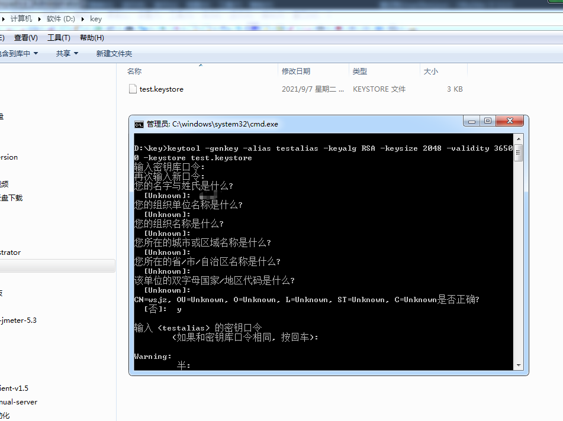Open the 工具(T) menu
Image resolution: width=563 pixels, height=421 pixels.
point(57,37)
